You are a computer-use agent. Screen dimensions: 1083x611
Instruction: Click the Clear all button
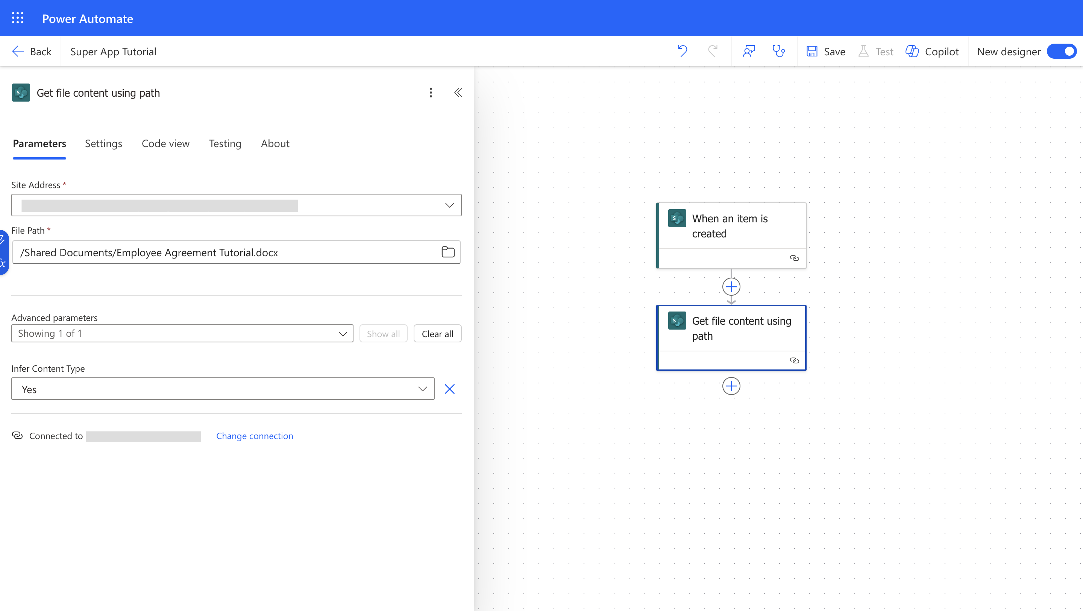tap(437, 334)
